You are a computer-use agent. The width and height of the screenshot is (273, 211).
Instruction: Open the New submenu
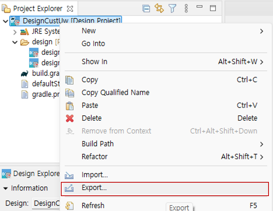(x=89, y=31)
